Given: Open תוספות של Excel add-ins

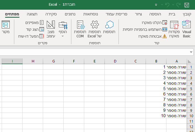Looking at the screenshot, I should 95,29.
